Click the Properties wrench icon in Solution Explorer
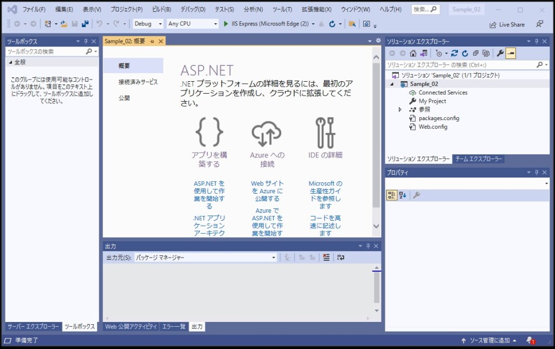Viewport: 555px width, 349px height. click(x=500, y=53)
